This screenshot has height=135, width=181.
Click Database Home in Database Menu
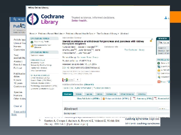37,55
